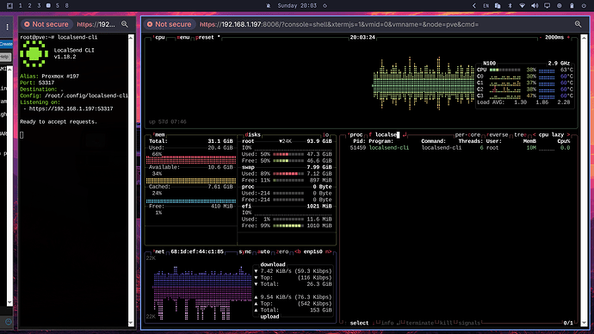Switch to workspace 3
594x334 pixels.
[39, 6]
